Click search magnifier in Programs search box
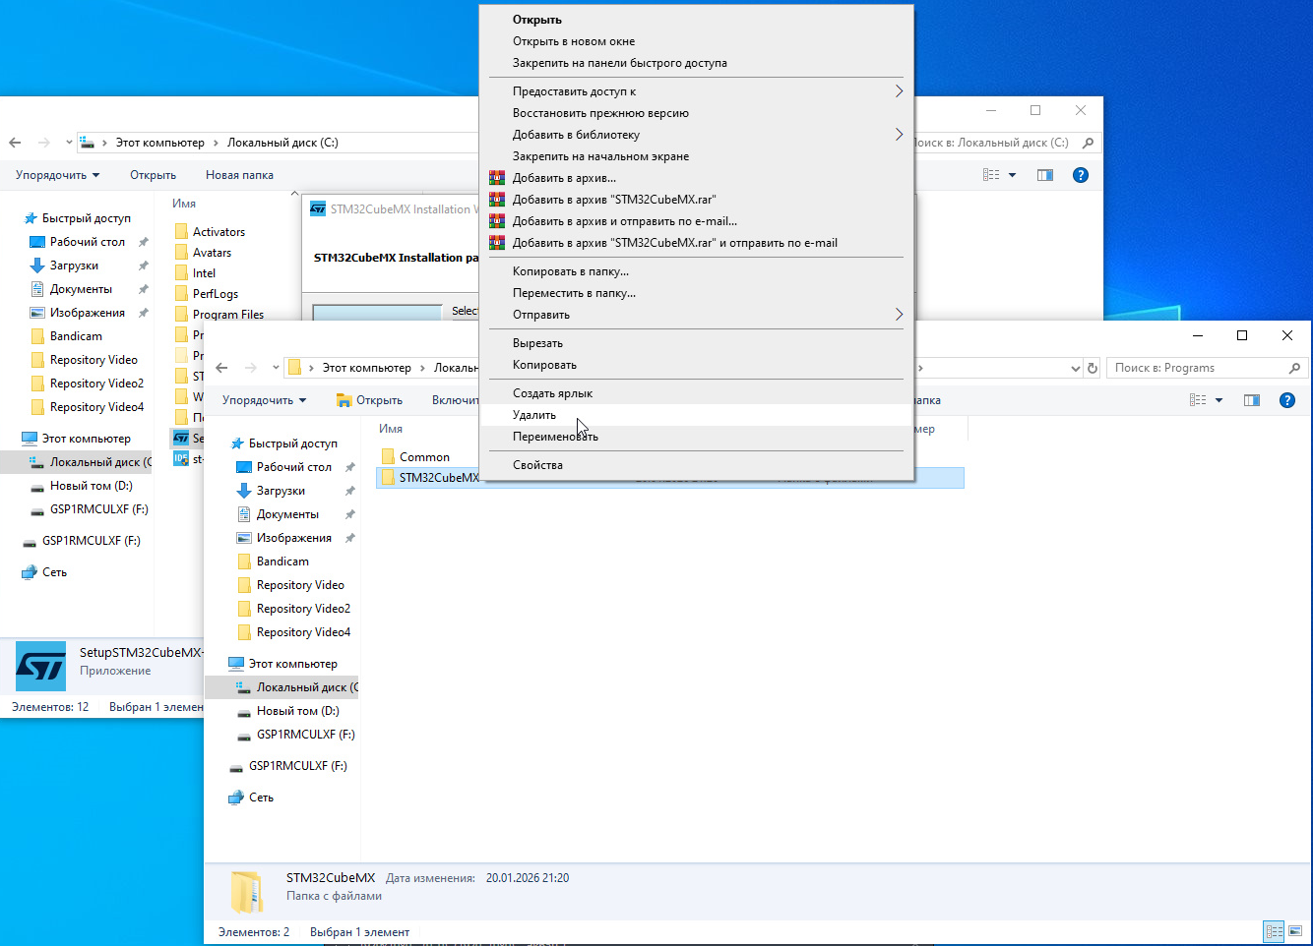Viewport: 1313px width, 946px height. 1294,368
